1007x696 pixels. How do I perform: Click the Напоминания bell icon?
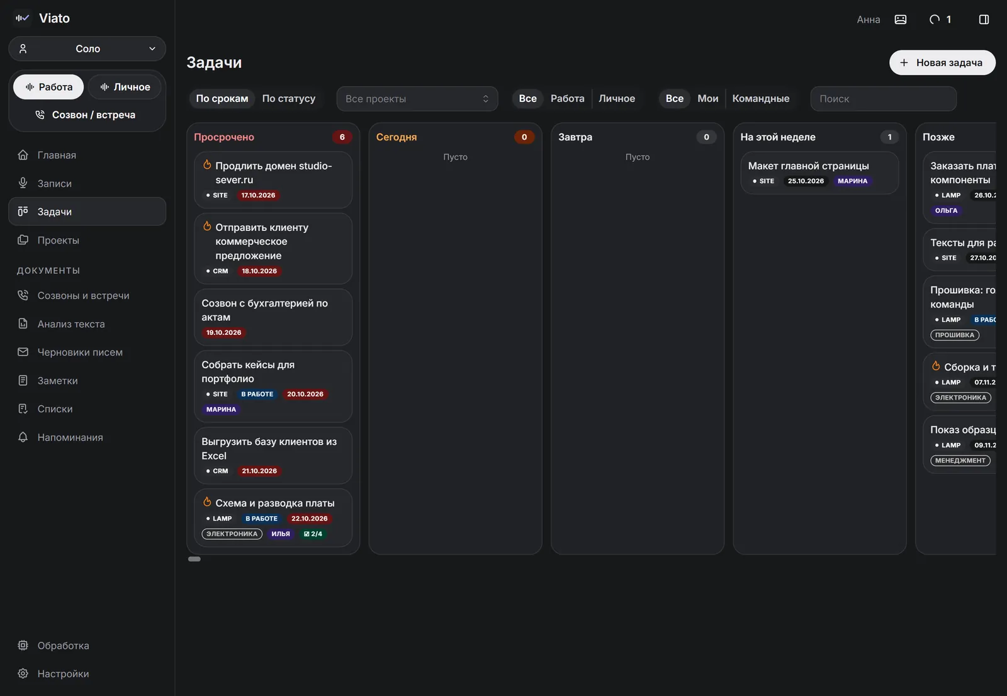tap(23, 437)
